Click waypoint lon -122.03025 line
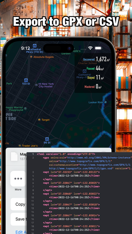This screenshot has width=132, height=234. [71, 183]
